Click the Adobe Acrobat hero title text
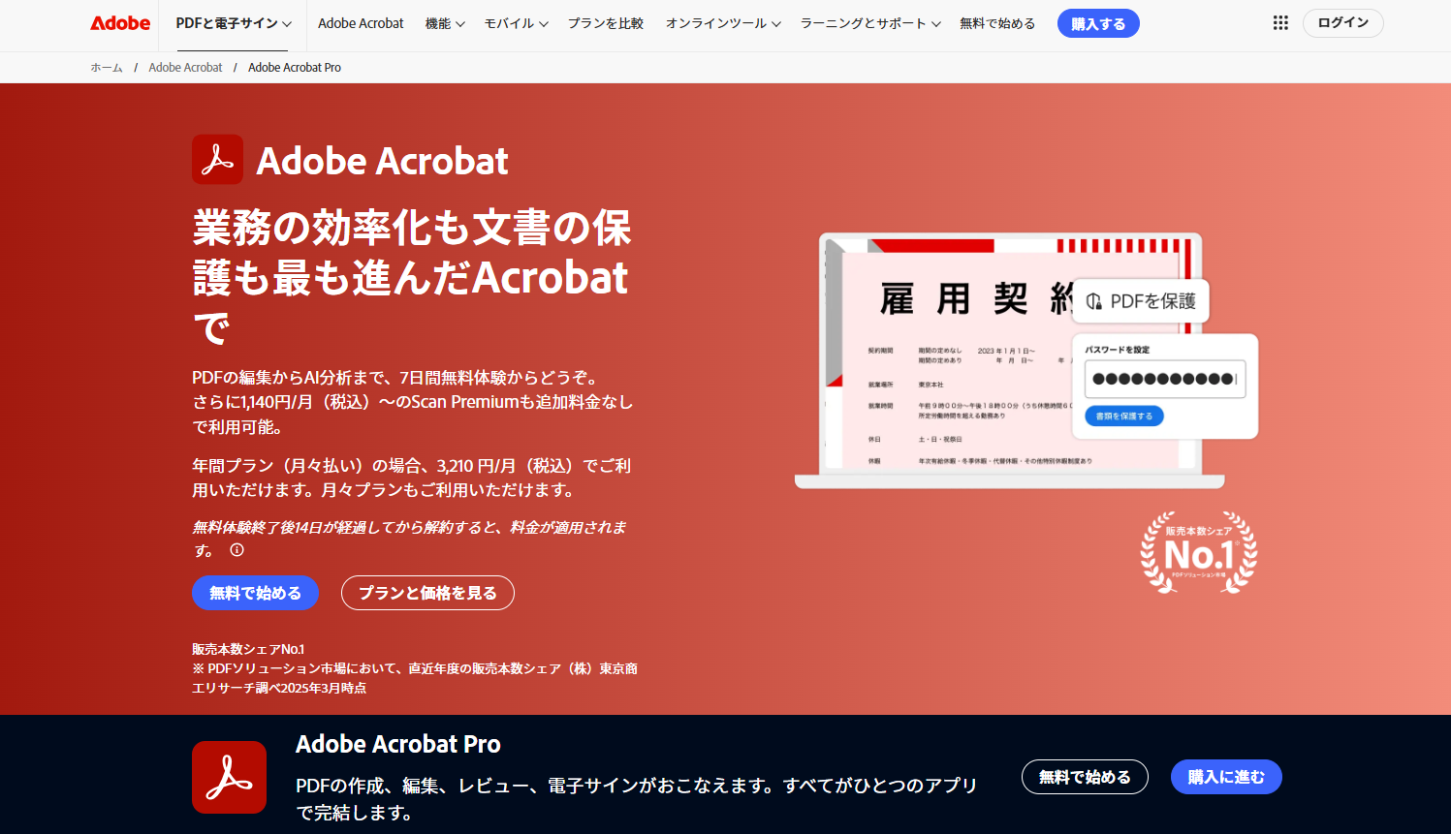The image size is (1451, 834). click(382, 161)
